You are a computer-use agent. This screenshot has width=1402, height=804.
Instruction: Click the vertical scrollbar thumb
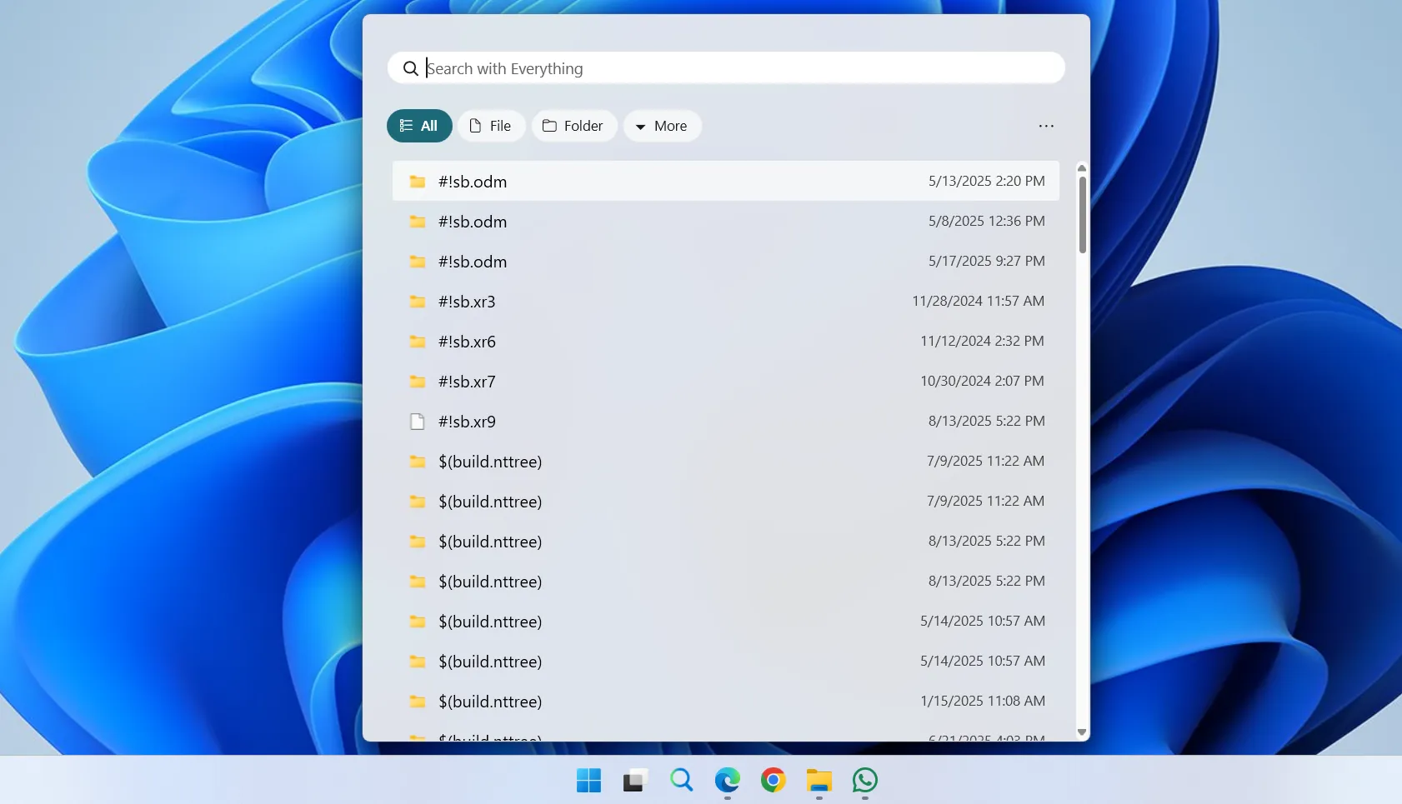click(1081, 208)
